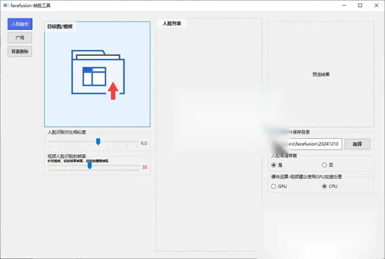The image size is (385, 259).
Task: Click the similarity value 6.0
Action: click(144, 143)
